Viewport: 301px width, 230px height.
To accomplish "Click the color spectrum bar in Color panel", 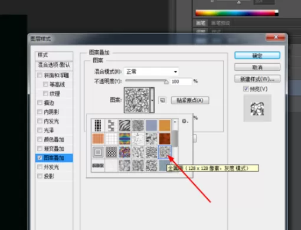I will (x=237, y=13).
